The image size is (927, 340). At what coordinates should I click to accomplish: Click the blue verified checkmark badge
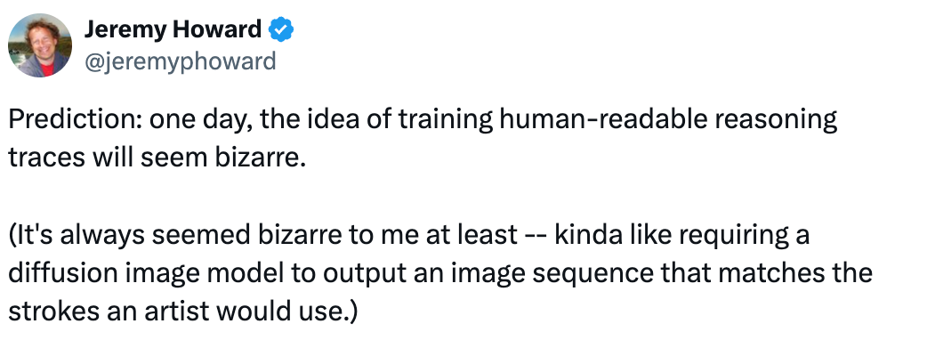point(281,29)
